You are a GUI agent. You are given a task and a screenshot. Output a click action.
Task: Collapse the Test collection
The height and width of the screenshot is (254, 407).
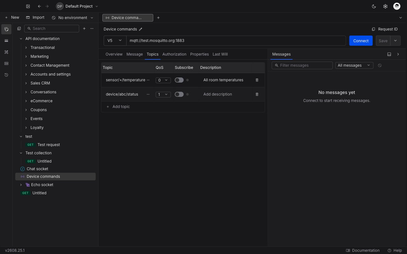point(21,153)
